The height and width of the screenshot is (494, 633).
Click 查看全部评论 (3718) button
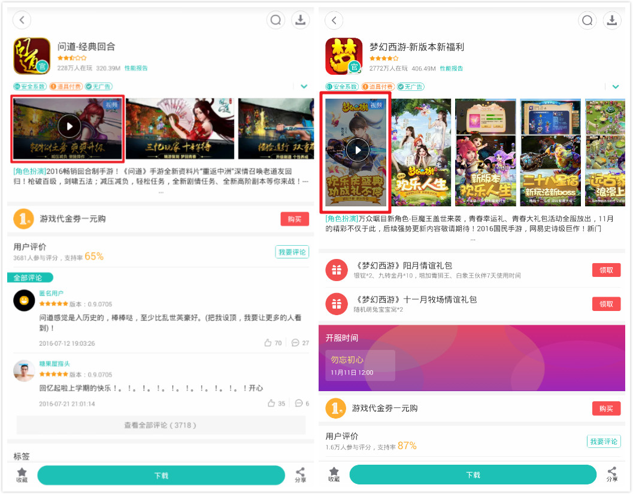pyautogui.click(x=160, y=425)
